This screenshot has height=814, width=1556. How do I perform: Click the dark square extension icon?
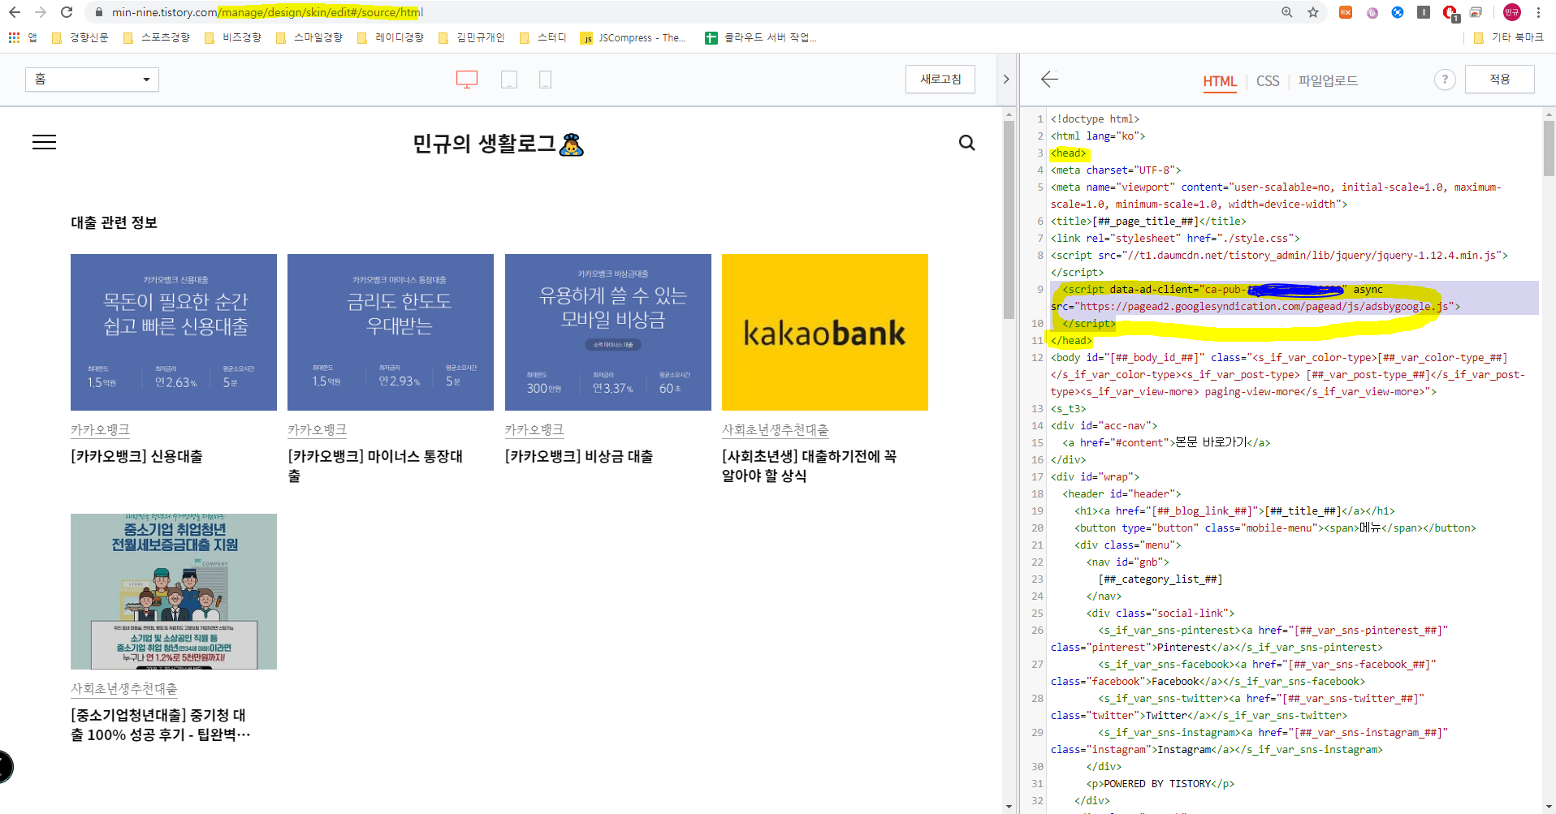[x=1424, y=12]
